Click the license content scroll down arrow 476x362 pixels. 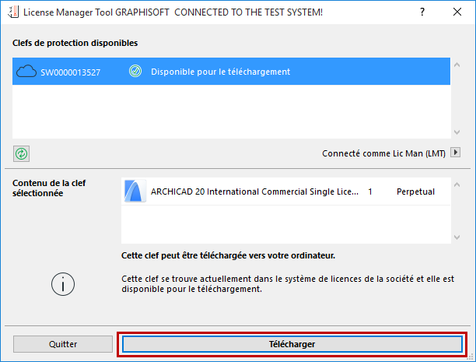[457, 237]
